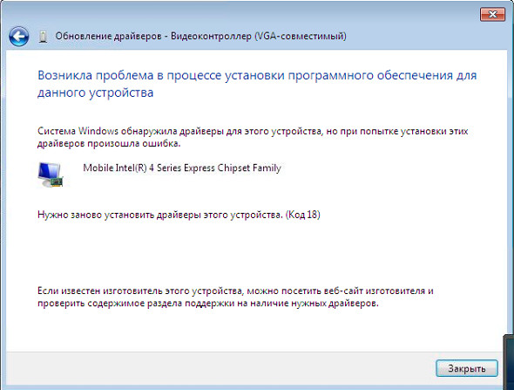This screenshot has width=514, height=390.
Task: Click the dark window edge at bottom right
Action: pos(509,362)
